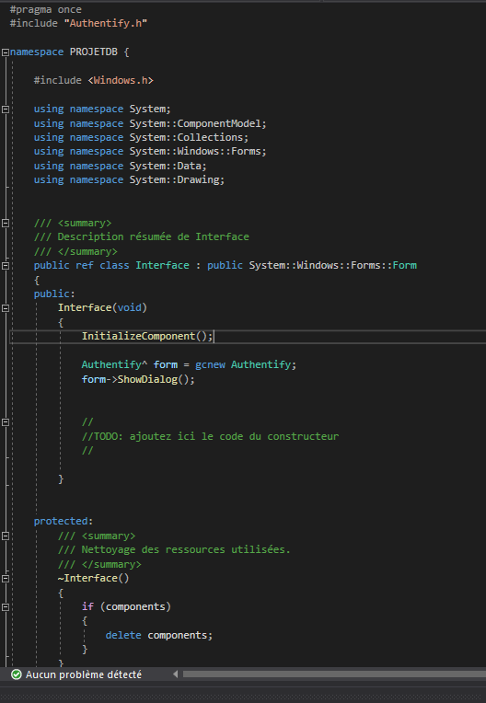
Task: Collapse the Interface class summary comment
Action: (x=6, y=224)
